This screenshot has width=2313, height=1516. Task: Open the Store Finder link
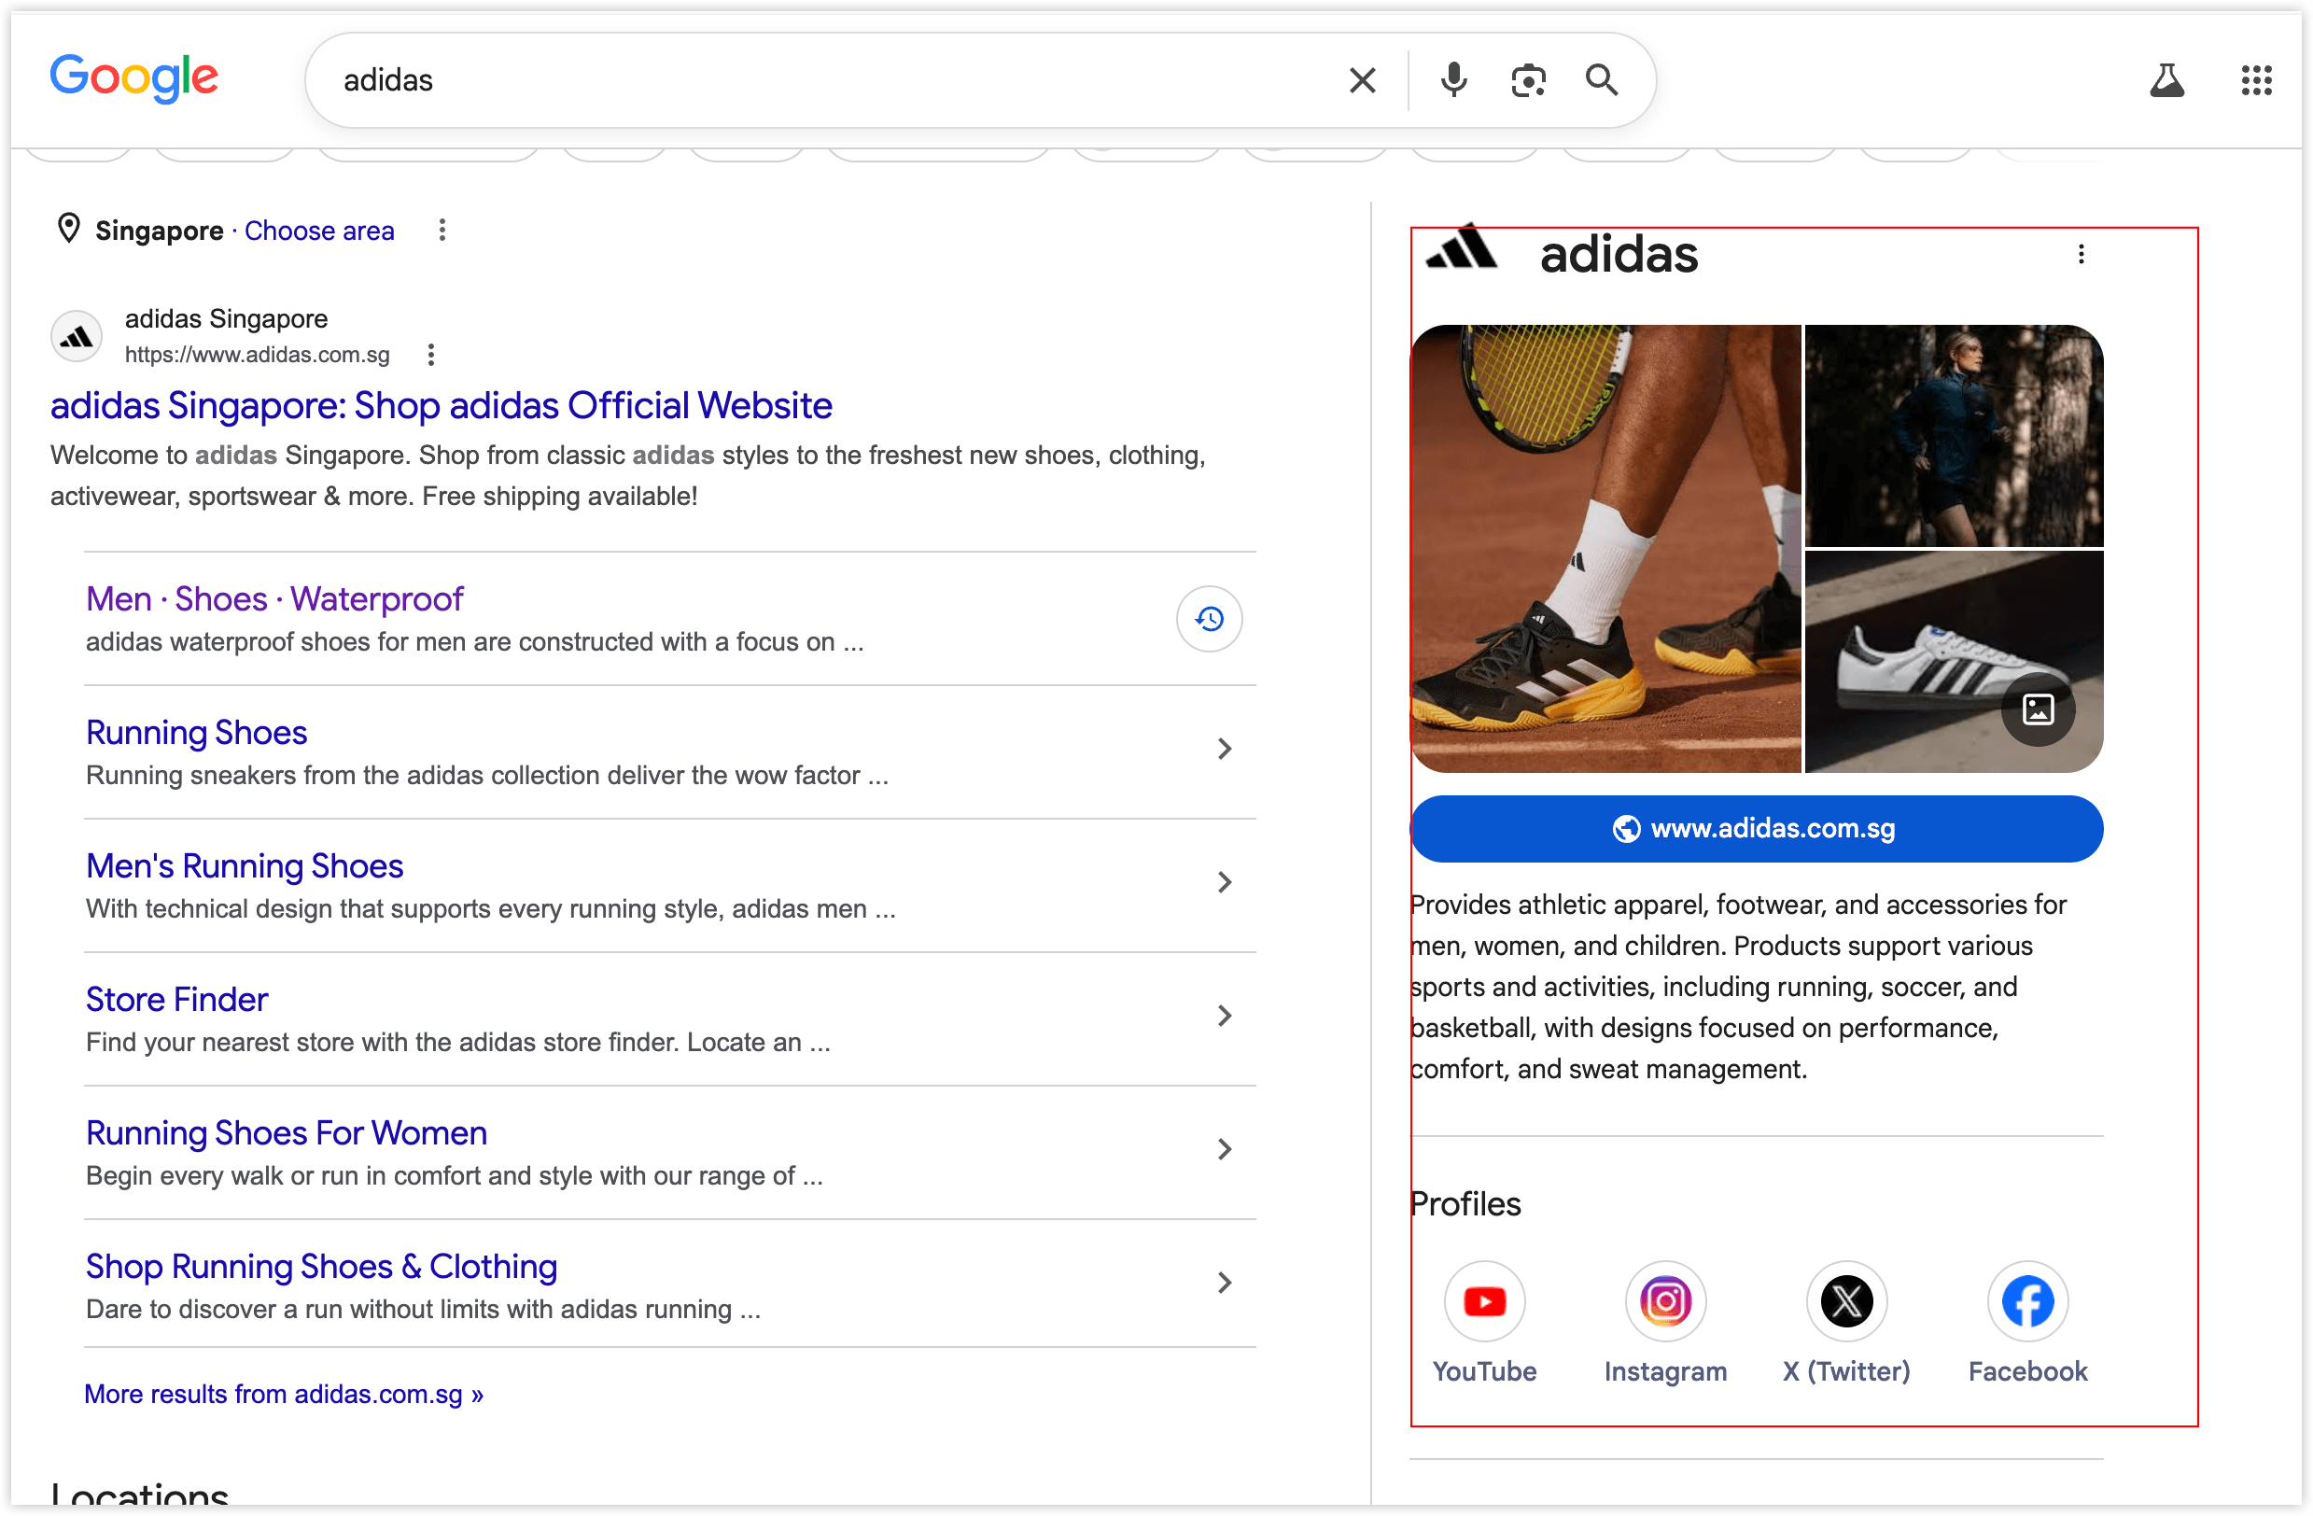tap(176, 999)
